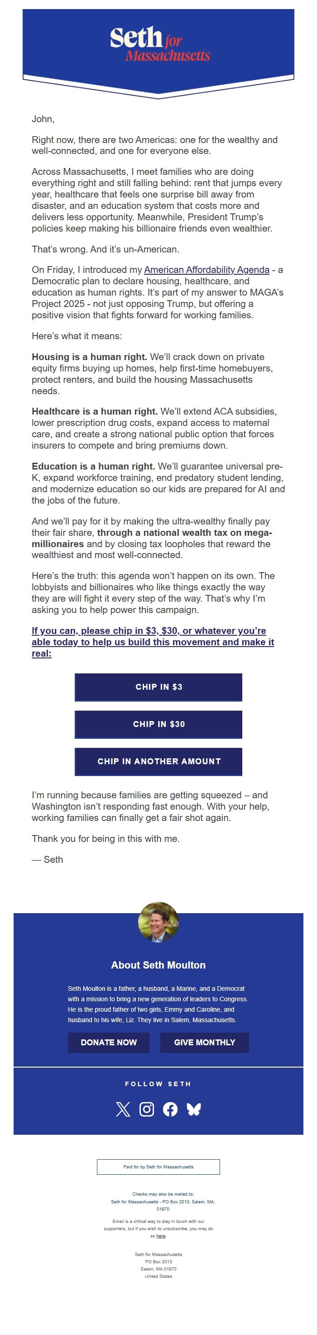Viewport: 317px width, 1335px height.
Task: Click DONATE NOW in the footer
Action: 109,1042
